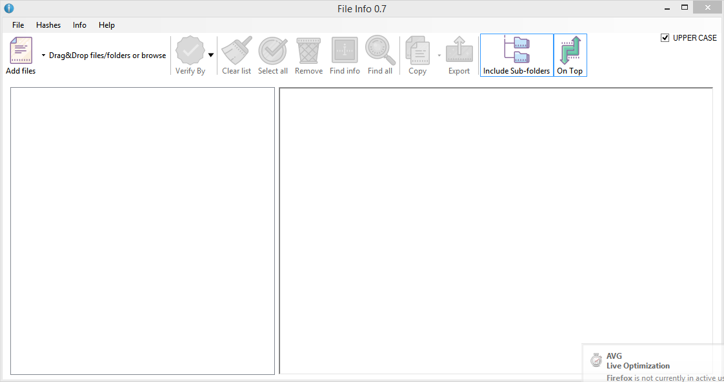The height and width of the screenshot is (382, 724).
Task: Open the File menu
Action: (18, 25)
